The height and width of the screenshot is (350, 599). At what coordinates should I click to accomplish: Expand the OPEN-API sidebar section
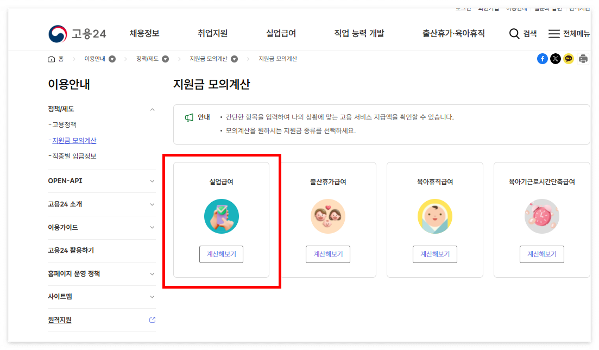click(153, 181)
